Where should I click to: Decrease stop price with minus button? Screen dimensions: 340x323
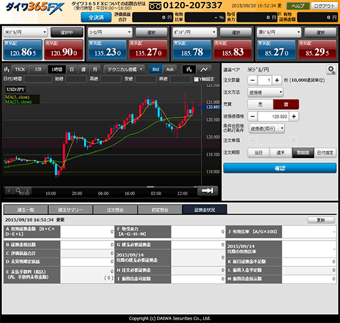(252, 116)
